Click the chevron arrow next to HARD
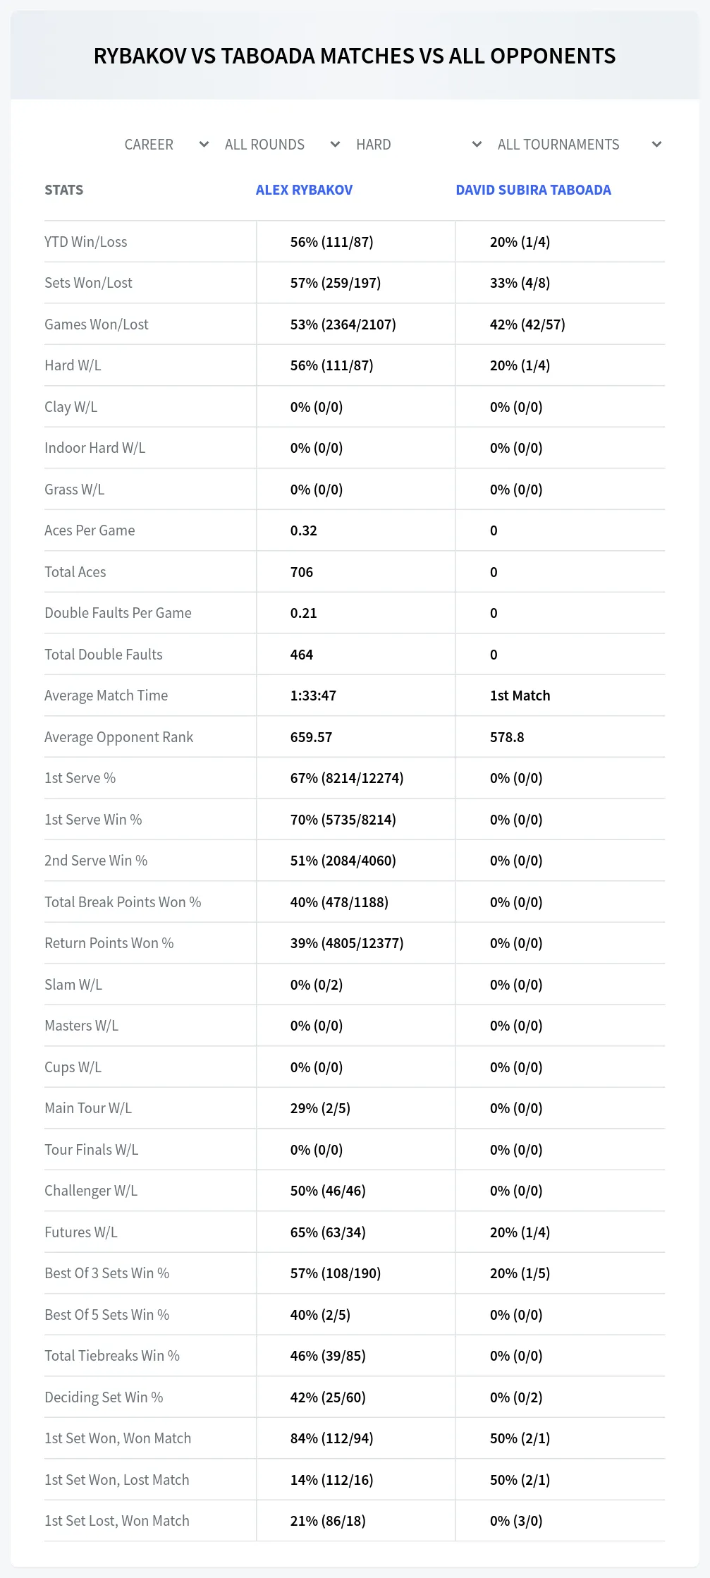The image size is (710, 1578). pyautogui.click(x=477, y=145)
